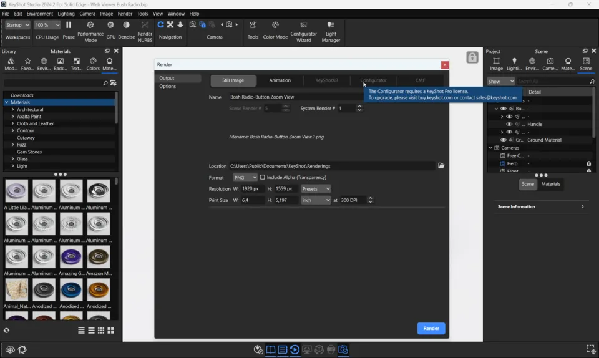This screenshot has width=599, height=358.
Task: Open the Show filter dropdown in Scene
Action: click(501, 81)
